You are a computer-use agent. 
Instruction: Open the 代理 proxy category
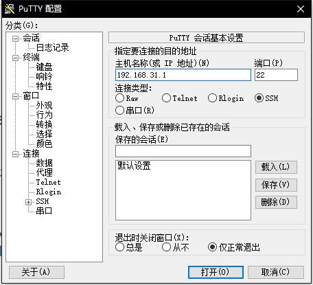pos(44,172)
